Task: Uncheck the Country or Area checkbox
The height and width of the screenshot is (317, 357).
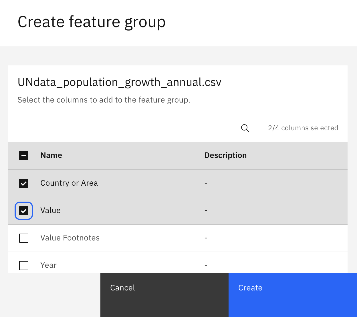Action: 24,183
